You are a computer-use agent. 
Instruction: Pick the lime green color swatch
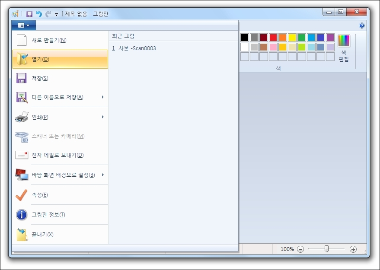tap(302, 47)
